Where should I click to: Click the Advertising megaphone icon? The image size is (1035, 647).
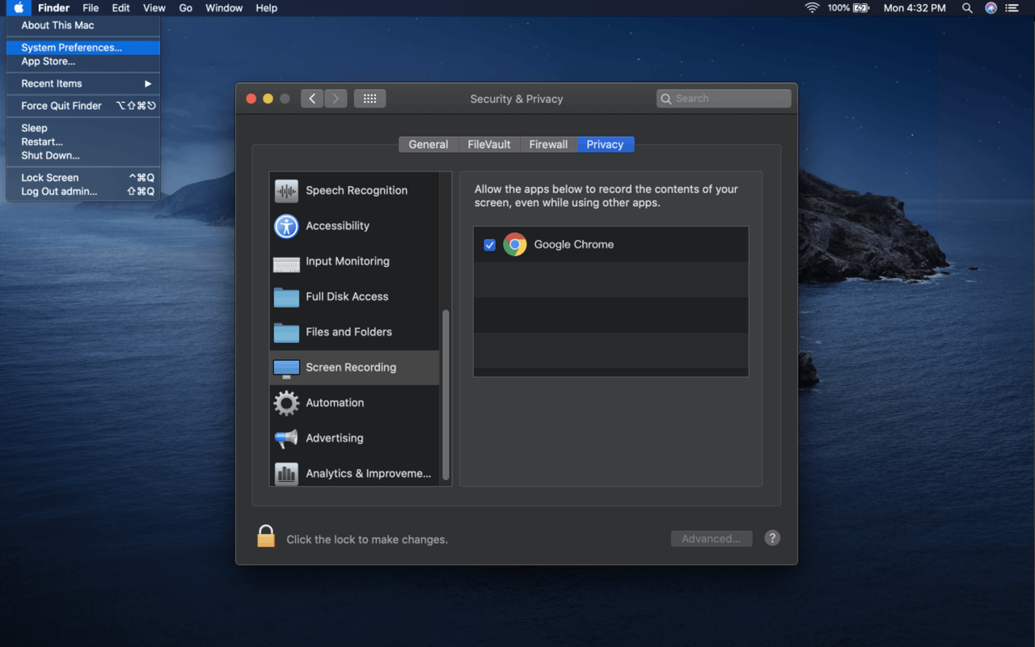pyautogui.click(x=286, y=438)
